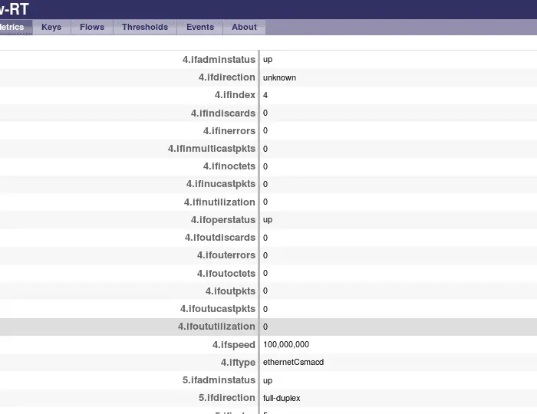Select the 4.iftype metric name
Image resolution: width=537 pixels, height=414 pixels.
pos(238,363)
